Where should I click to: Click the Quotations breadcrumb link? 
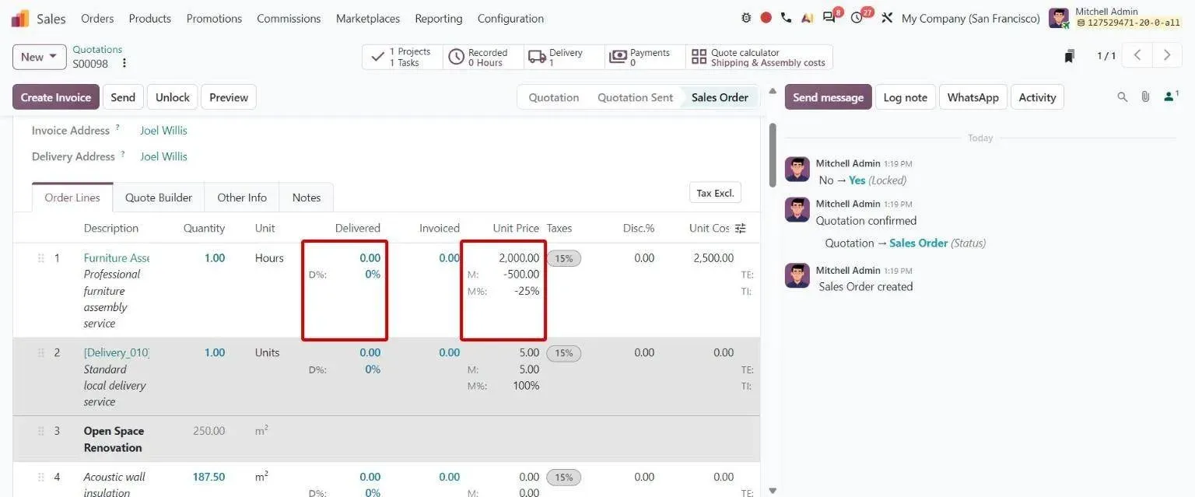tap(97, 49)
